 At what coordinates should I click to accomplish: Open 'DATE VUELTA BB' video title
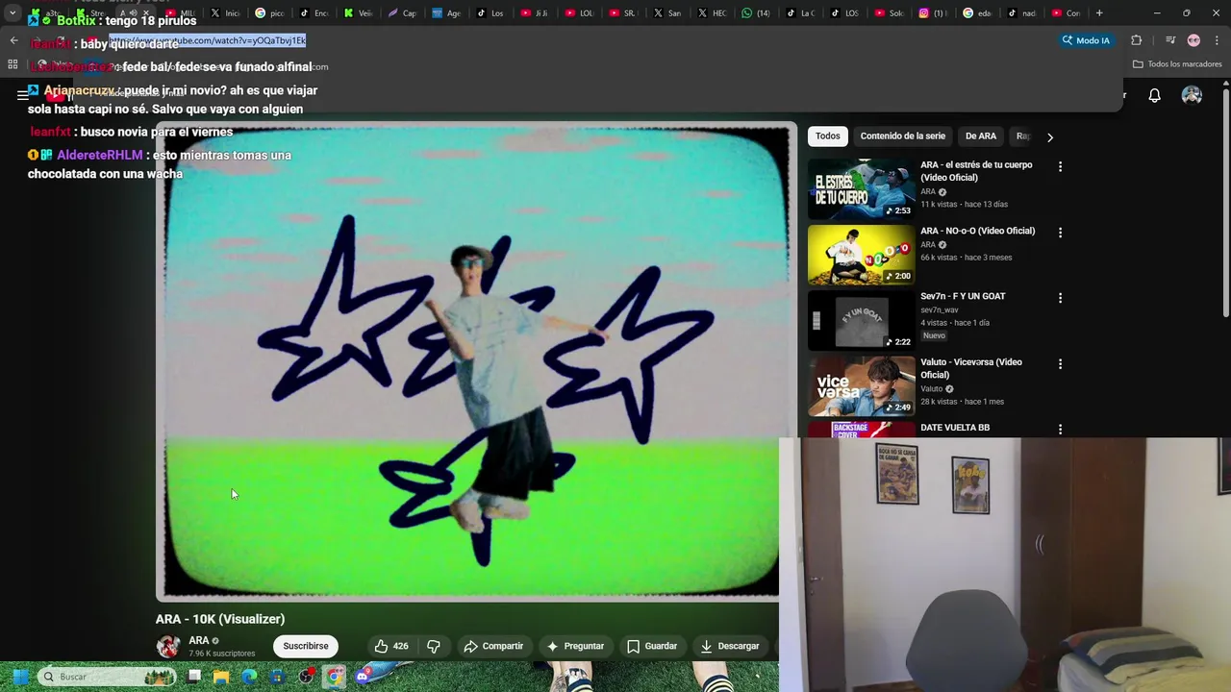pyautogui.click(x=955, y=428)
